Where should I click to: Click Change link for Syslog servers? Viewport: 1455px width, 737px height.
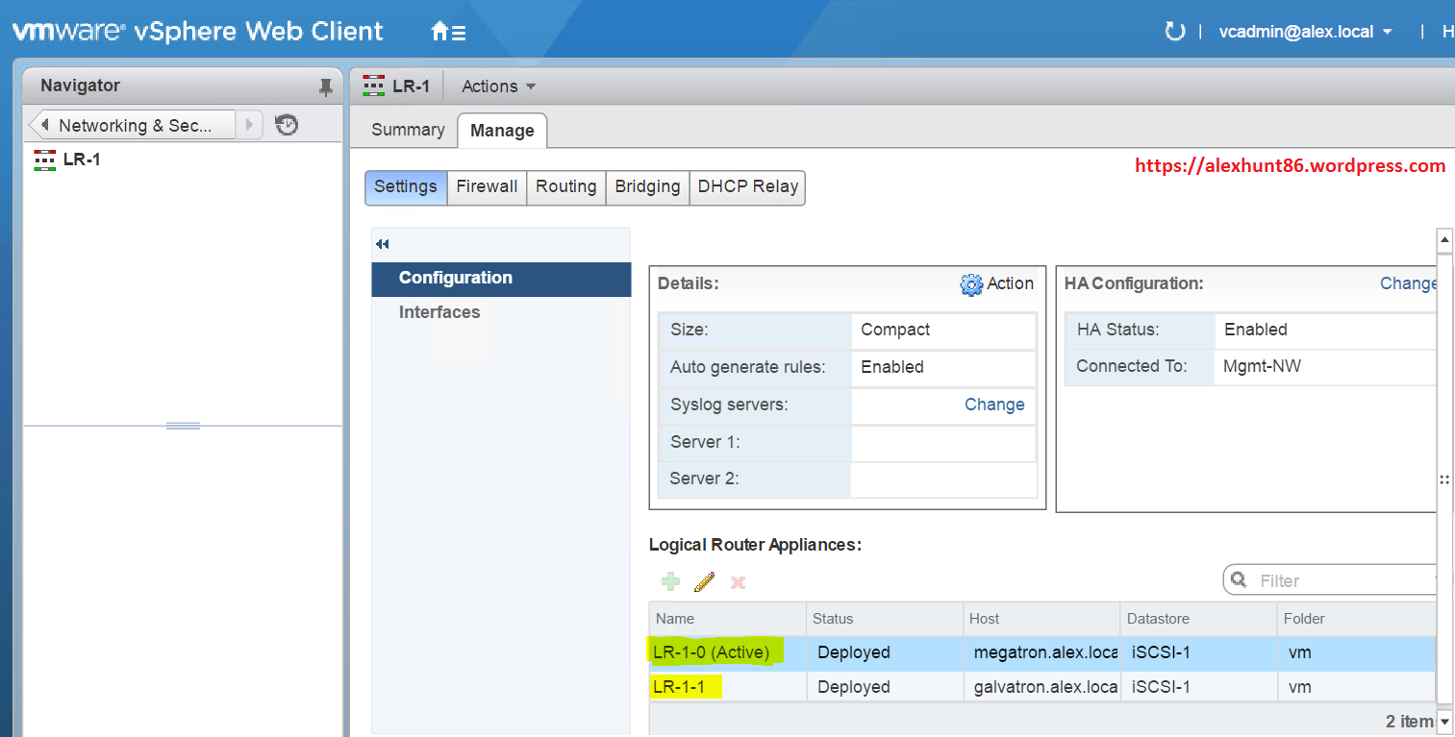tap(993, 405)
